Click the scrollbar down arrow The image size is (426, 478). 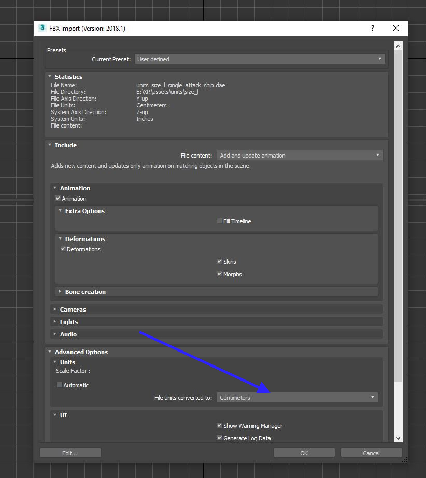coord(398,438)
